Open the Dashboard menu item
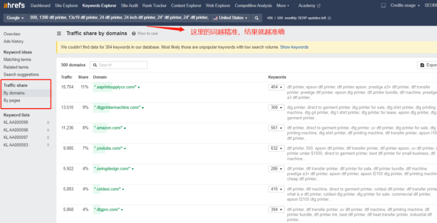The width and height of the screenshot is (437, 223). (x=40, y=6)
